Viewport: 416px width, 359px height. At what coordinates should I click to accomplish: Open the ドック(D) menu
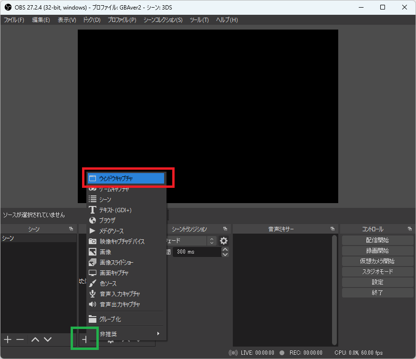point(92,20)
